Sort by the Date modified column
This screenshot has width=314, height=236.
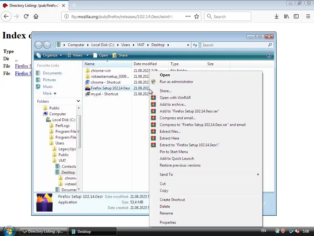pyautogui.click(x=150, y=64)
